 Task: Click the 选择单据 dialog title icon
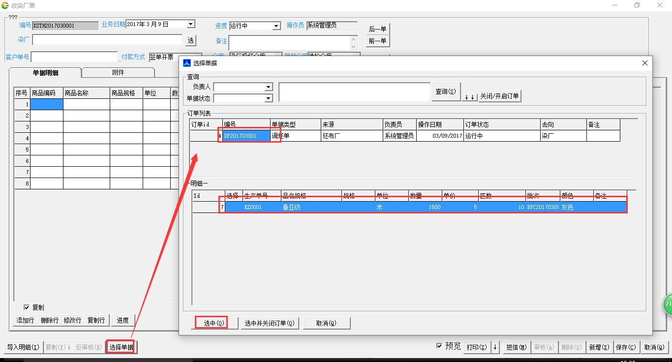pyautogui.click(x=187, y=63)
